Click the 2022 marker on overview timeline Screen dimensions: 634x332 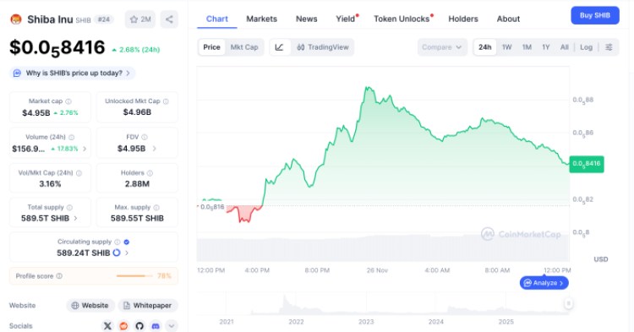[x=296, y=322]
